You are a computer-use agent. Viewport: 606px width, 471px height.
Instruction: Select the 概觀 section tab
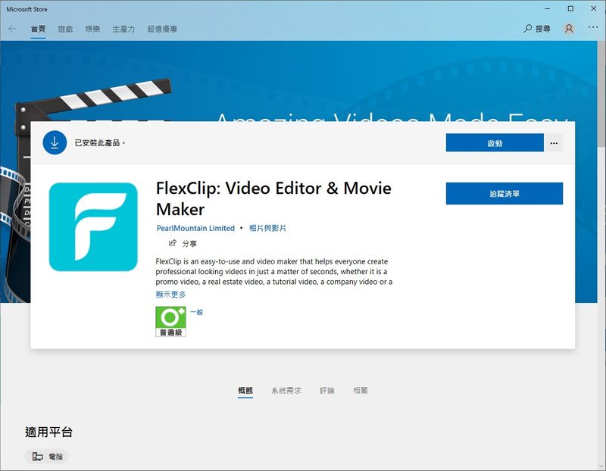(x=245, y=391)
